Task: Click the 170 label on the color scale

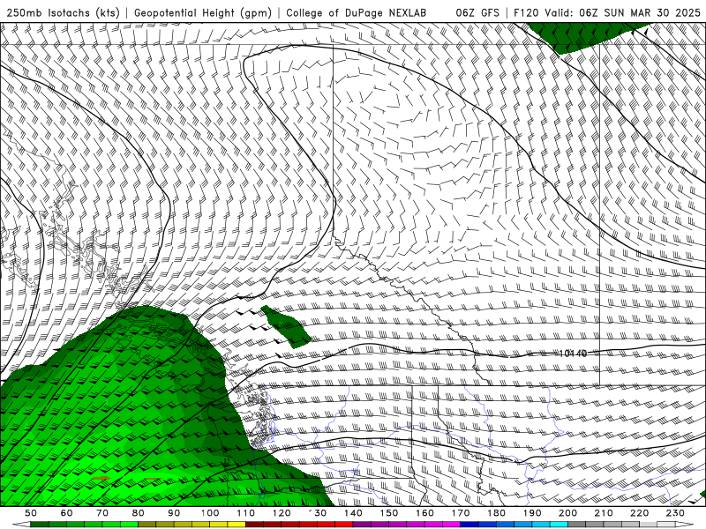Action: click(461, 513)
